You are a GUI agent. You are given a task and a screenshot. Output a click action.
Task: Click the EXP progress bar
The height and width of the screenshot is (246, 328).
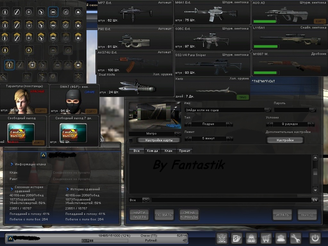(105, 241)
